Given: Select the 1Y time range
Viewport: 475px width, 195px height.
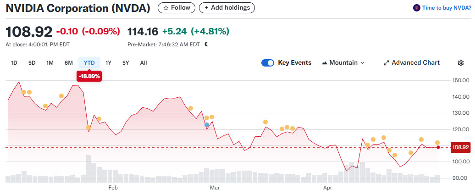Looking at the screenshot, I should click(109, 63).
